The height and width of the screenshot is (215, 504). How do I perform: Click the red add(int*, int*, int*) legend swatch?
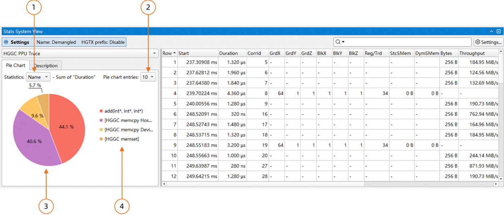click(101, 111)
